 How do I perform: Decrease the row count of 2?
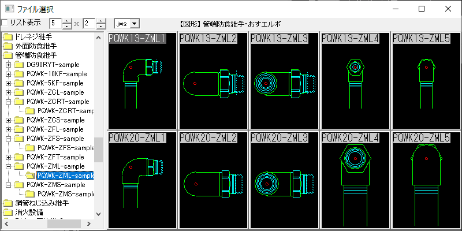pos(101,27)
